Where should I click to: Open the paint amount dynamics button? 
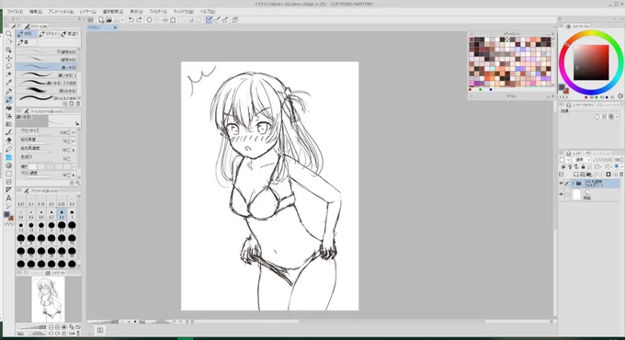coord(74,142)
